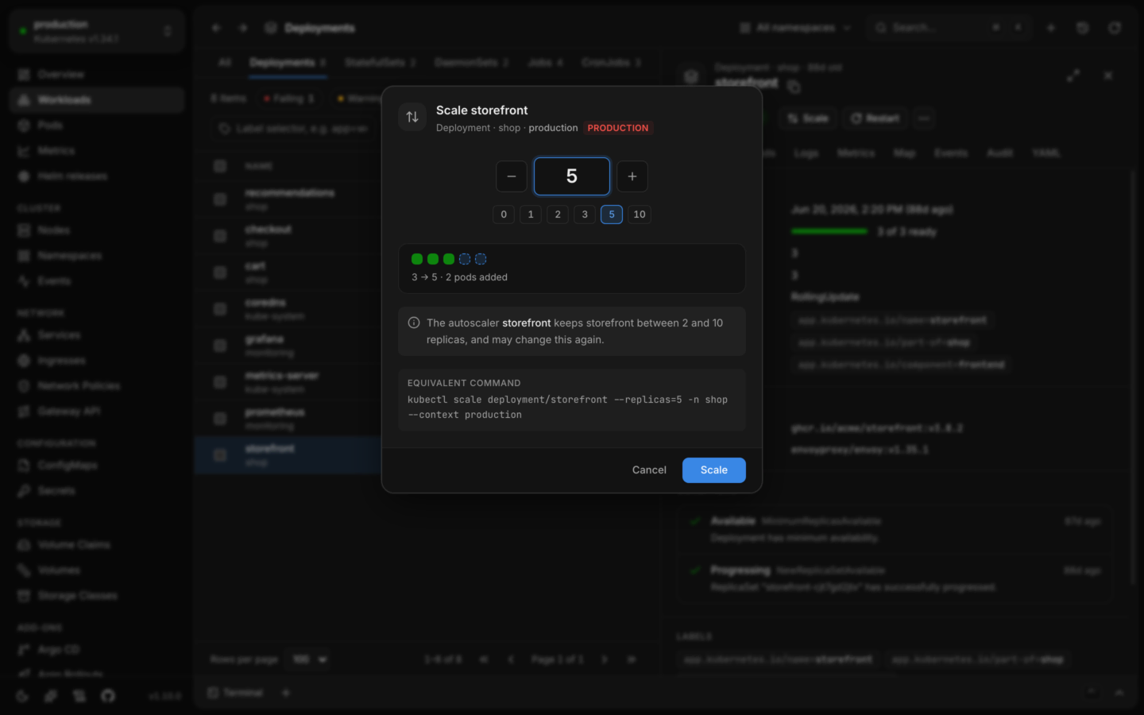1144x715 pixels.
Task: Open Helm releases in the left sidebar
Action: tap(97, 176)
